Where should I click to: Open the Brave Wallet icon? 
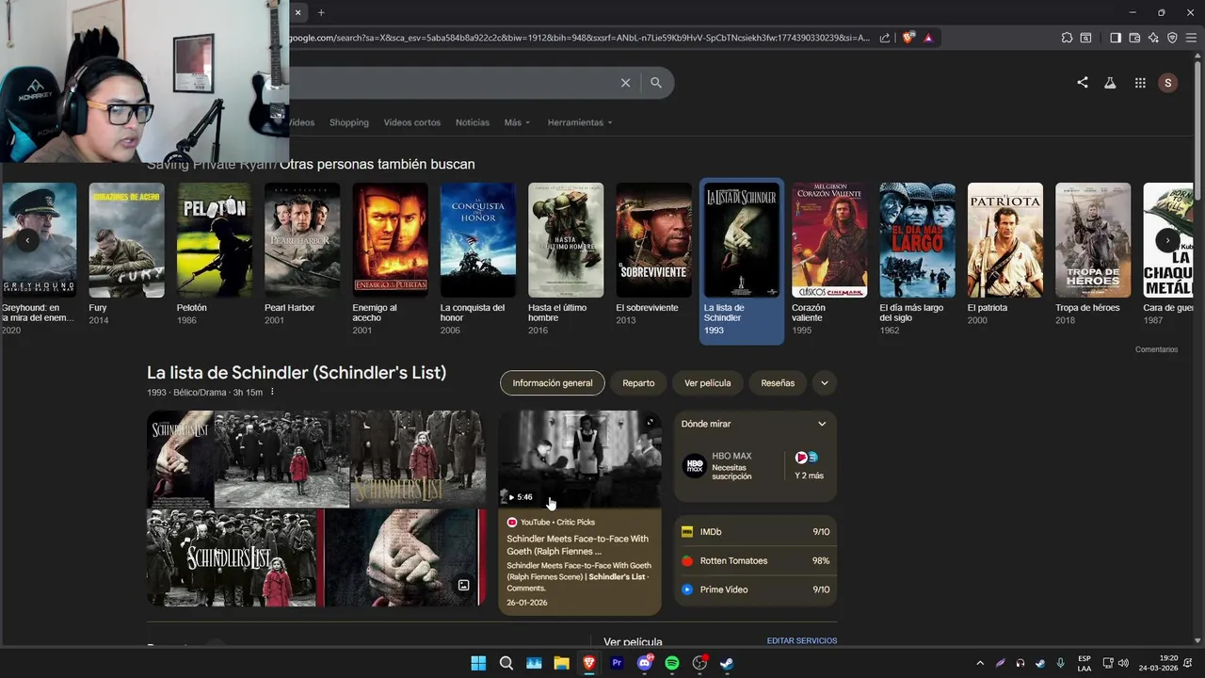tap(1134, 38)
